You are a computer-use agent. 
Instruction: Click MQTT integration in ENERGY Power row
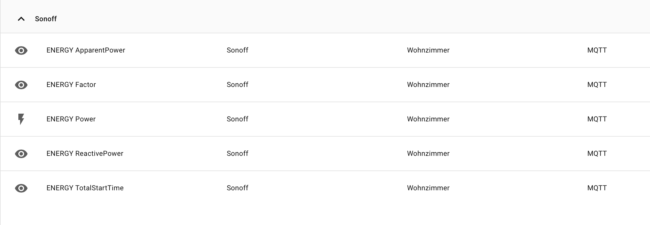click(x=597, y=119)
